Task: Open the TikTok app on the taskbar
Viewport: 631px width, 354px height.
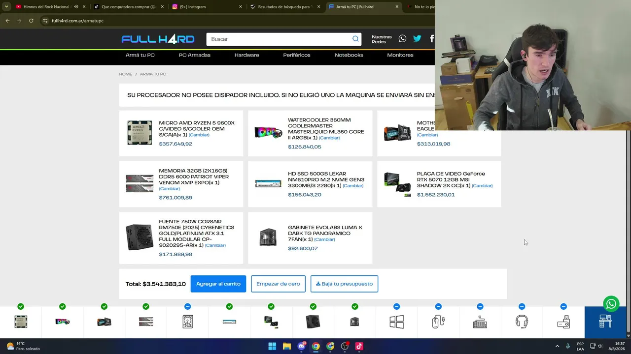Action: click(359, 346)
